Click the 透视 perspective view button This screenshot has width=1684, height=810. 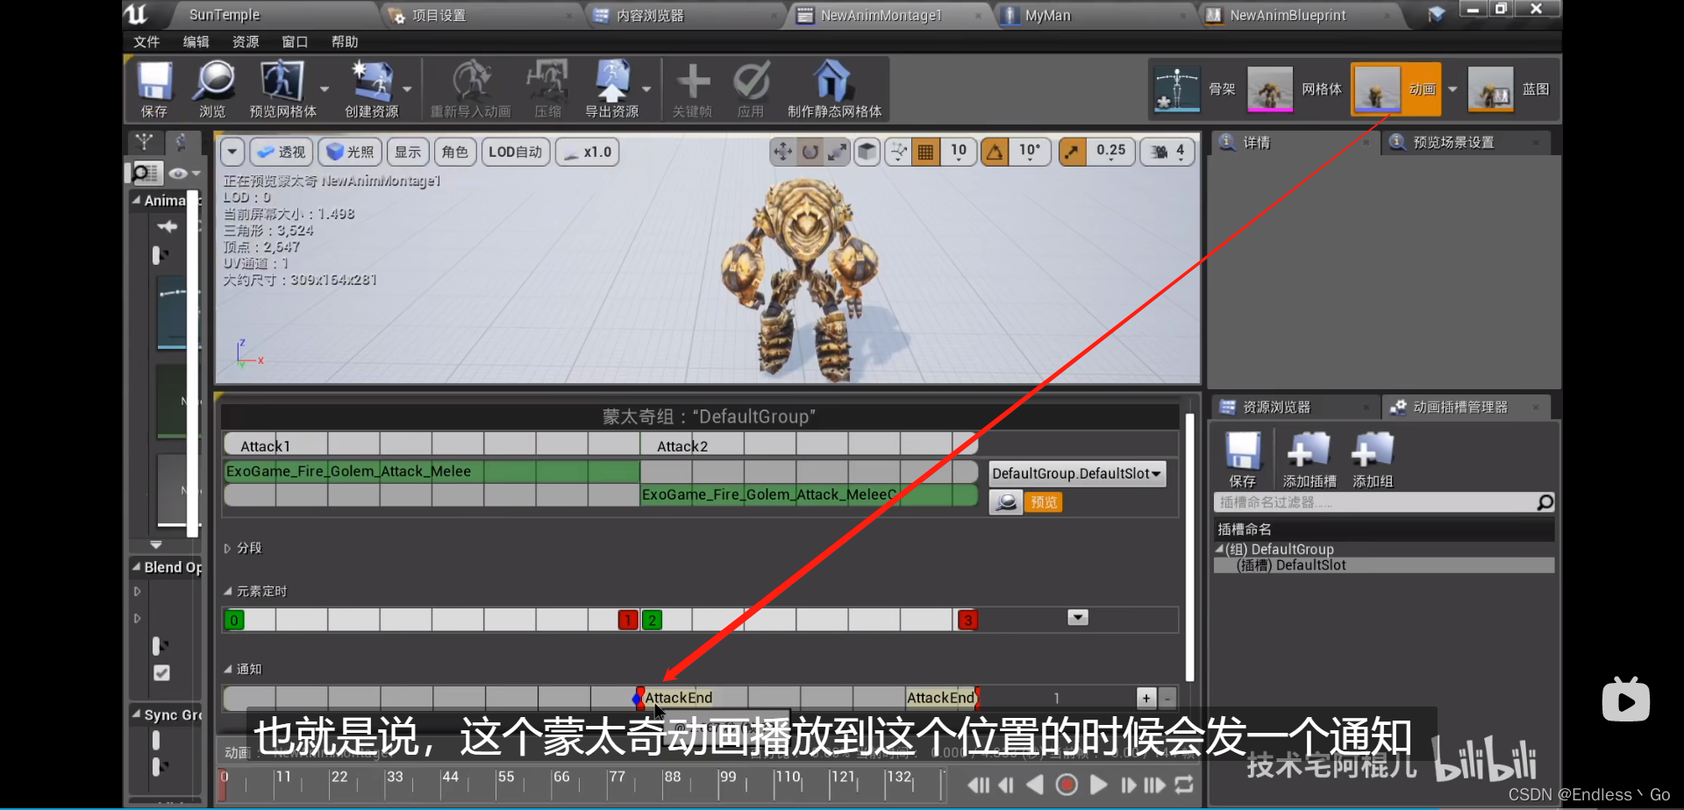282,152
